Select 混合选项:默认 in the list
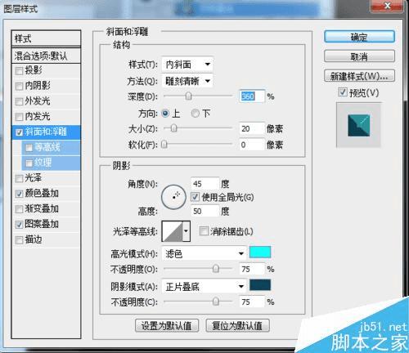Image resolution: width=409 pixels, height=353 pixels. pos(46,56)
